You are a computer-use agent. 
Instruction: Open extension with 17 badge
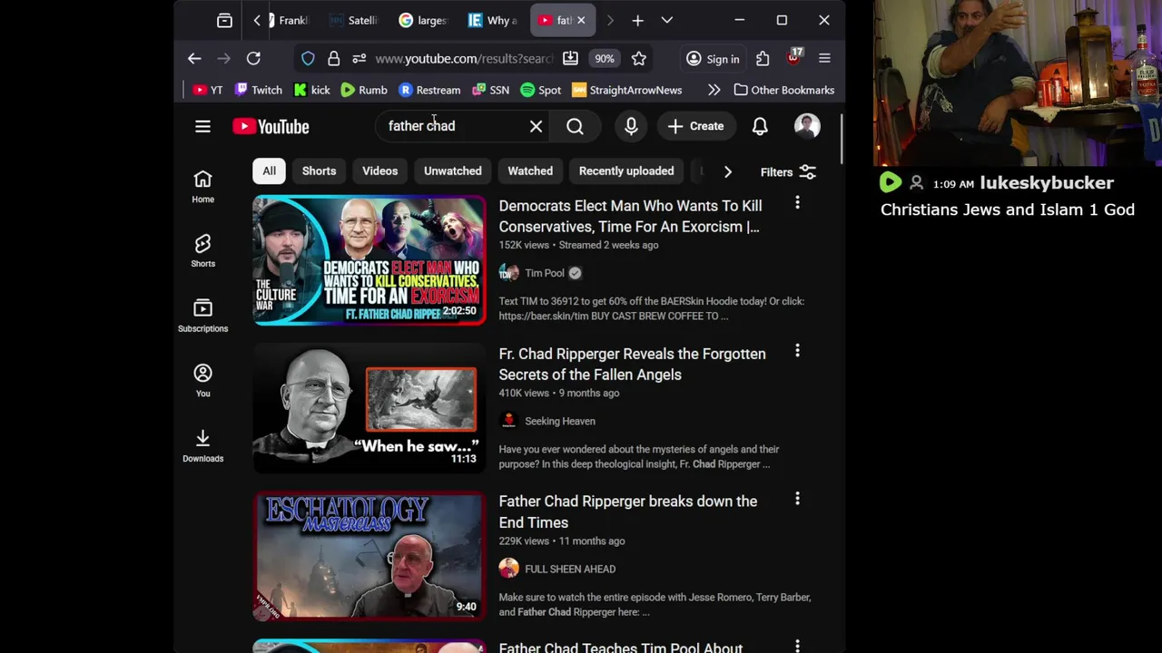pyautogui.click(x=794, y=57)
